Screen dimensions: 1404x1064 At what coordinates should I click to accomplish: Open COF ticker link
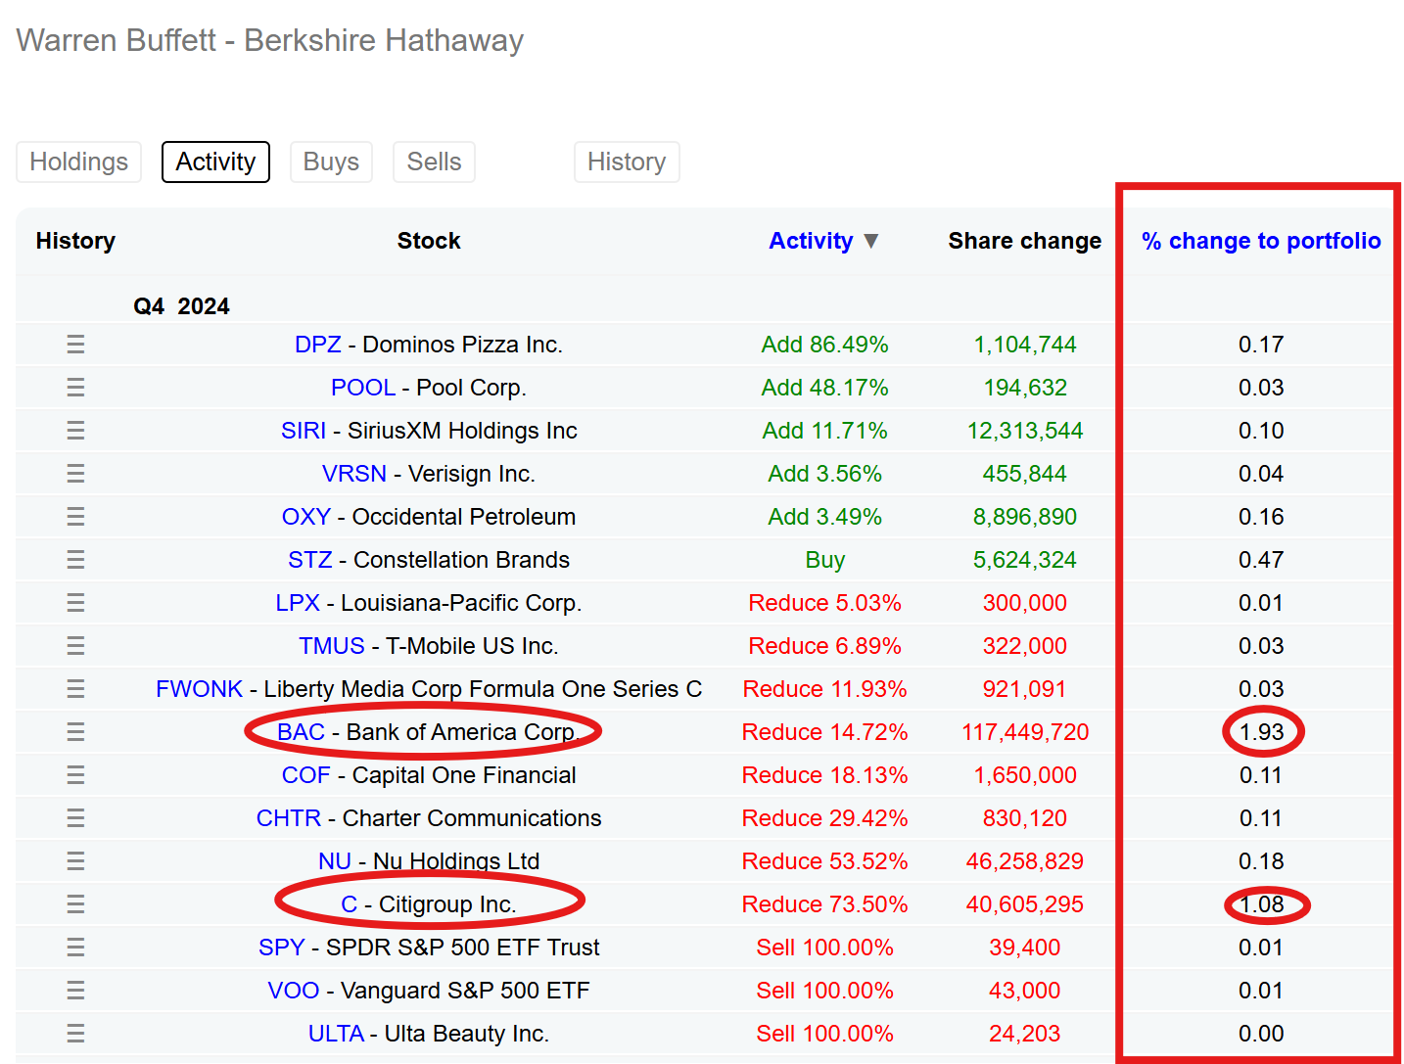[306, 775]
